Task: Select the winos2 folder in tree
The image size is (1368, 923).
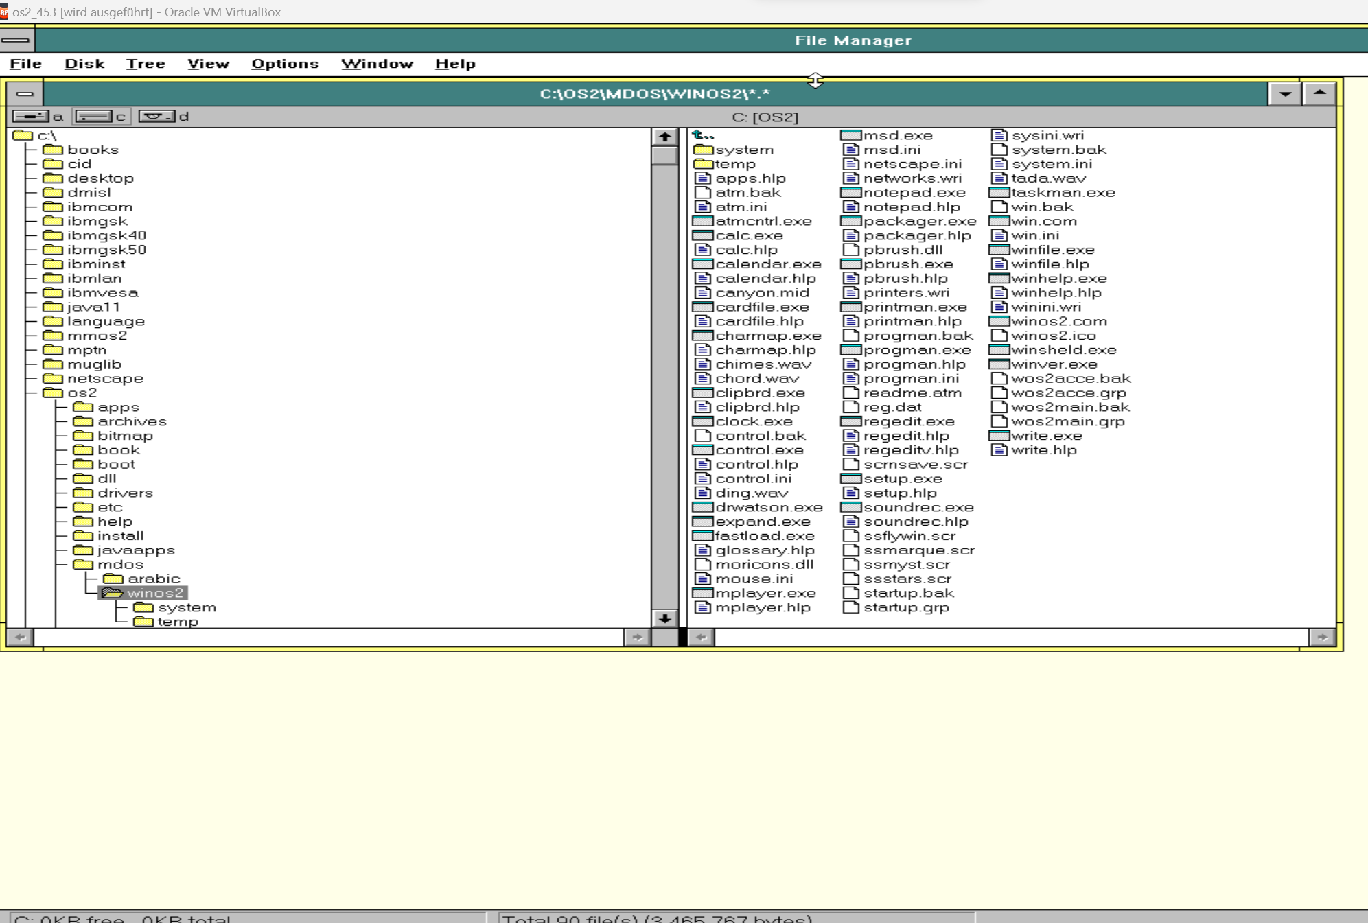Action: coord(143,593)
